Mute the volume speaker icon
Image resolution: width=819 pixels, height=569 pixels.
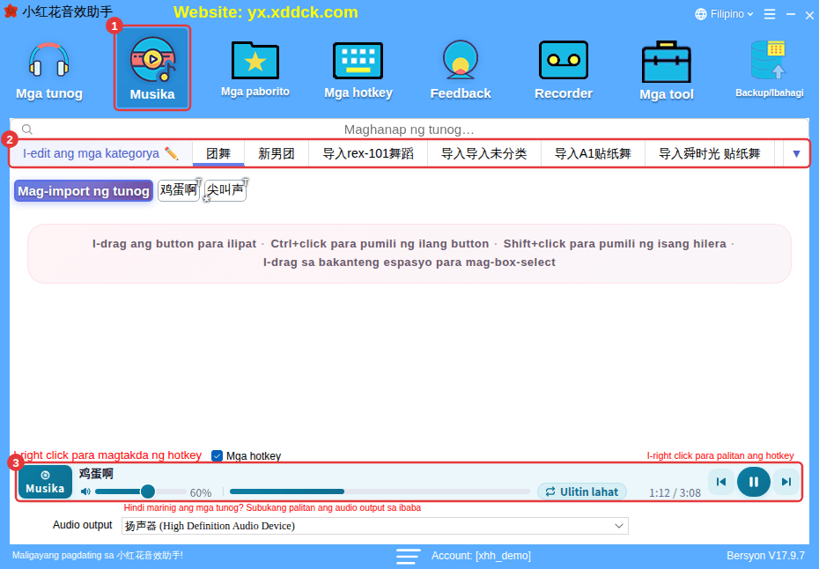tap(85, 491)
